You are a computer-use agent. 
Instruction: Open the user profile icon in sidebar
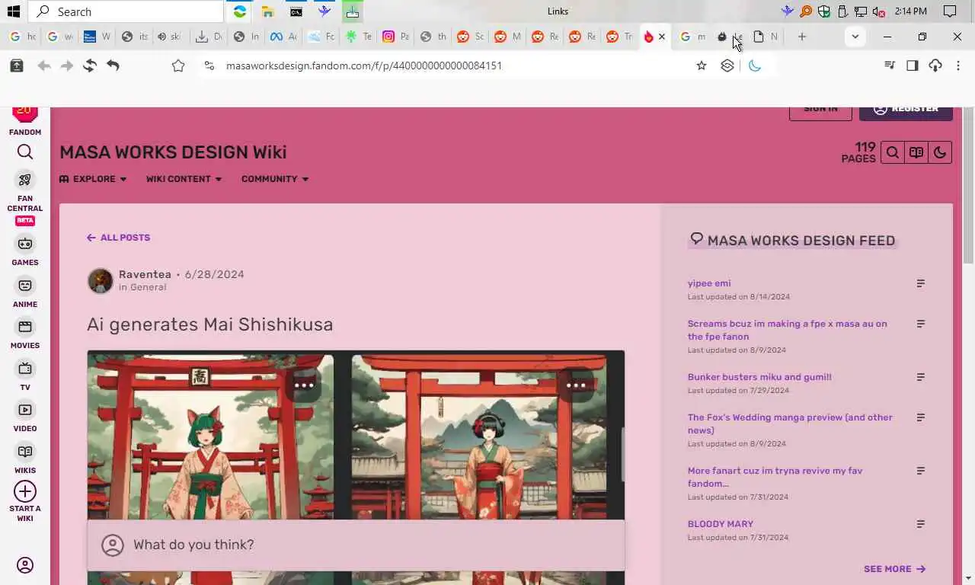25,565
